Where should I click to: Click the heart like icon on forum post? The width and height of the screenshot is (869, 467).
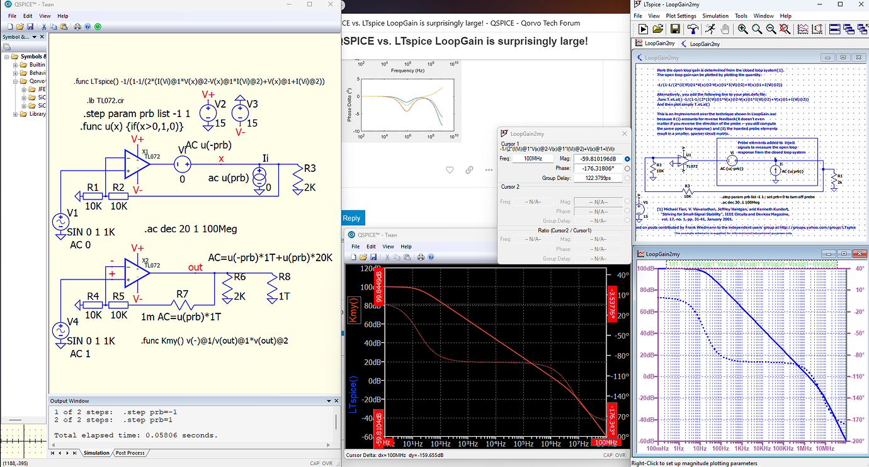coord(450,170)
